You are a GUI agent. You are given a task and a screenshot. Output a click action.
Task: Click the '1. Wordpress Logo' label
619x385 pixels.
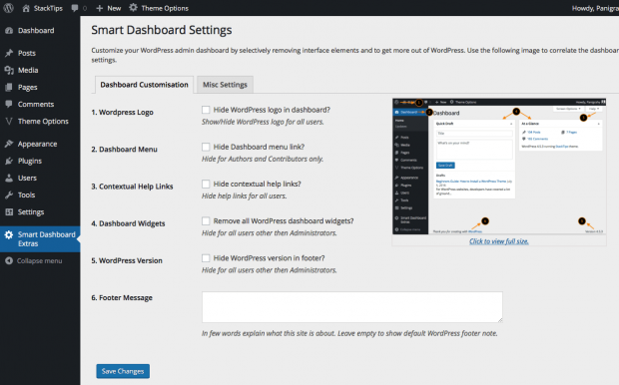(122, 112)
